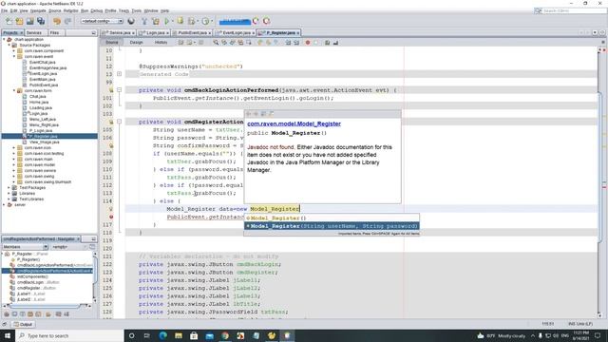608x342 pixels.
Task: Expand the server project node
Action: click(x=4, y=205)
